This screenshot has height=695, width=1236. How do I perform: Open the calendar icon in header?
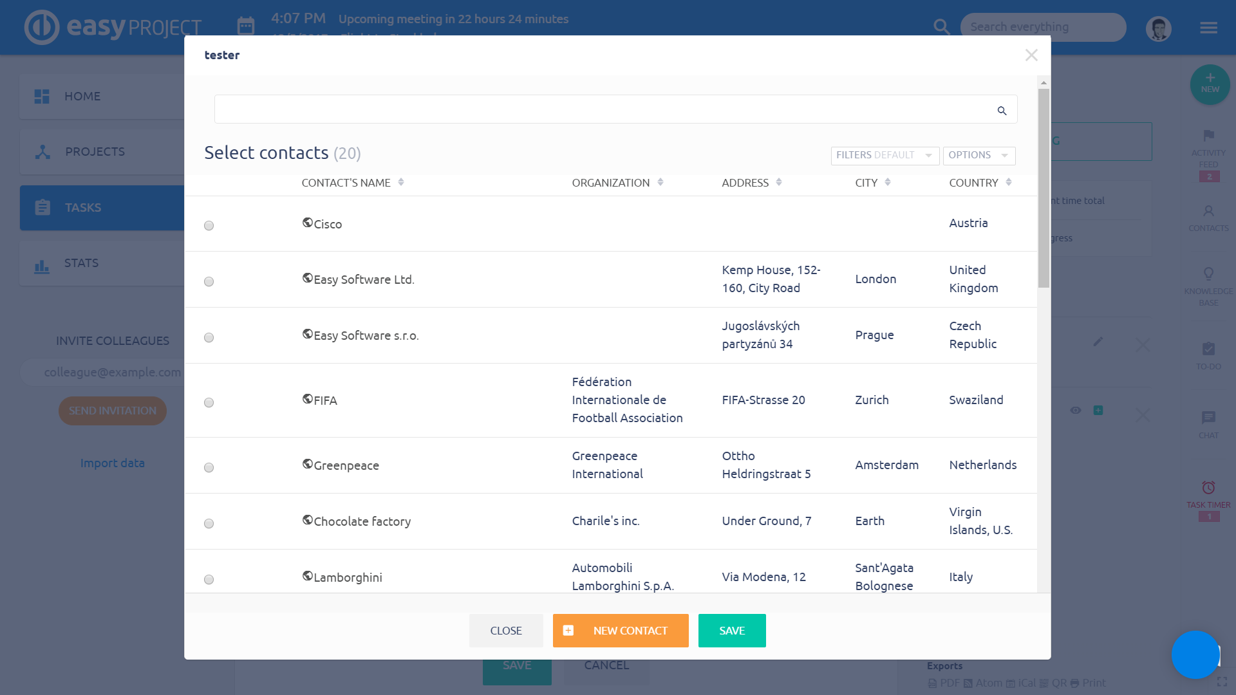click(x=246, y=26)
